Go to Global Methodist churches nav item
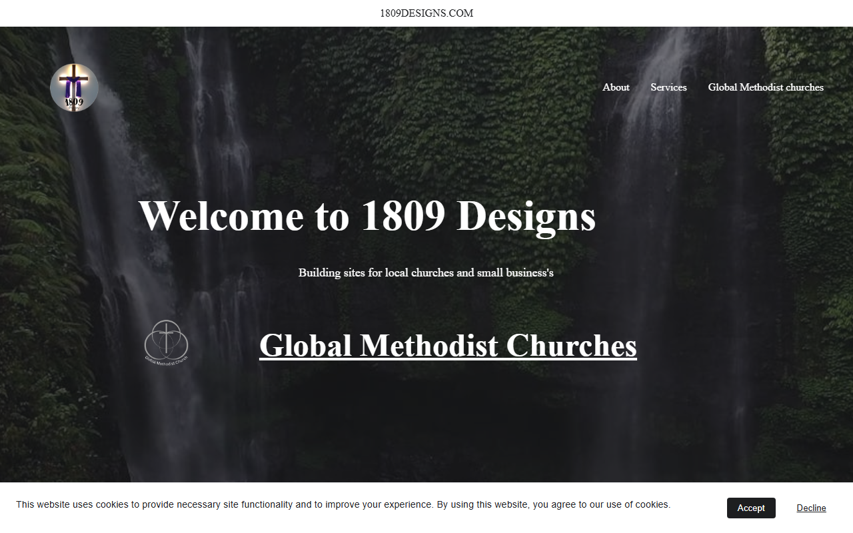This screenshot has height=533, width=853. 766,87
